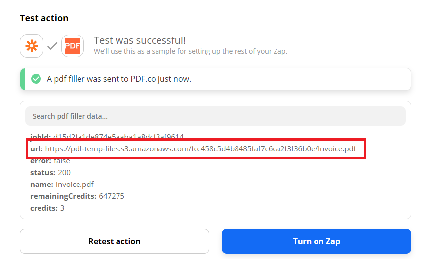The width and height of the screenshot is (434, 259).
Task: Select the remainingCredits: 647275 row
Action: (77, 196)
